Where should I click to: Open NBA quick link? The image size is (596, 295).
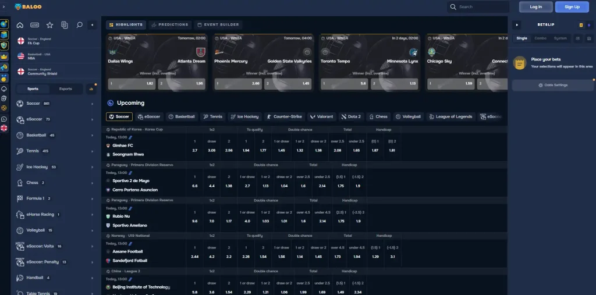pyautogui.click(x=55, y=56)
